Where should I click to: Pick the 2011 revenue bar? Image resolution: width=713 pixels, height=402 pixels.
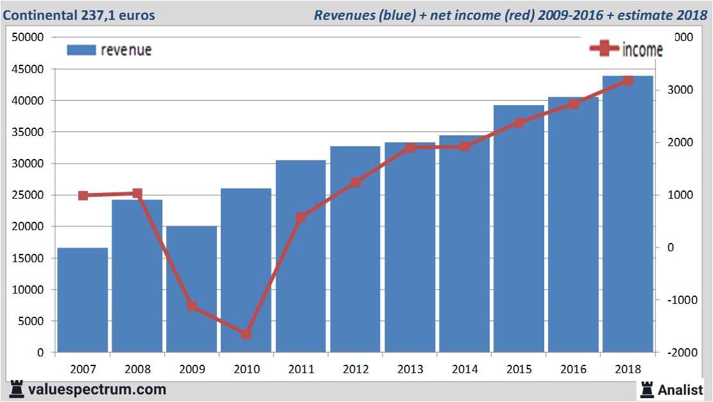(300, 256)
